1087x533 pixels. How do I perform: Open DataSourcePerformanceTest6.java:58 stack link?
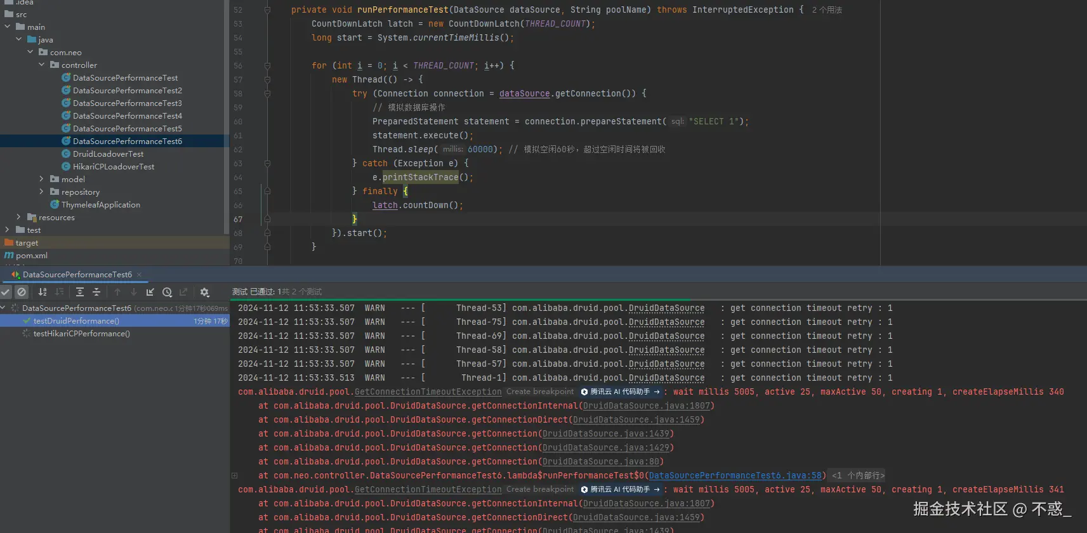(x=735, y=476)
